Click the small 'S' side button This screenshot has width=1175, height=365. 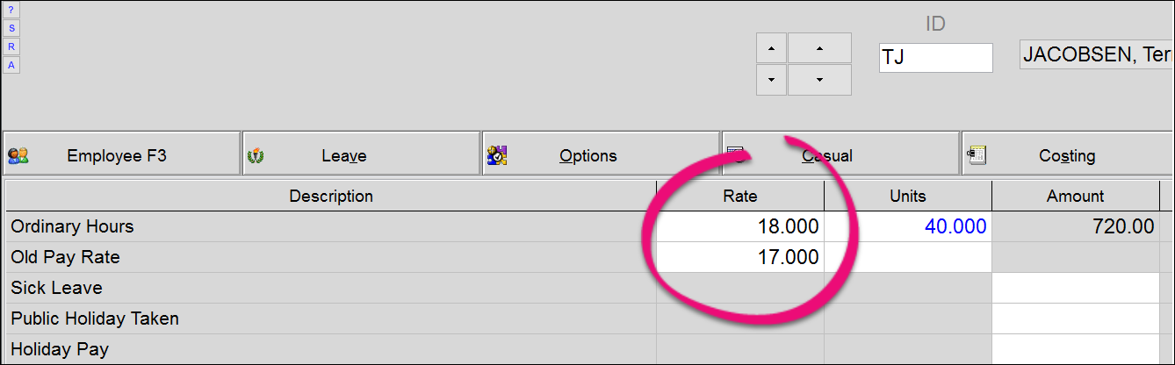pyautogui.click(x=11, y=28)
